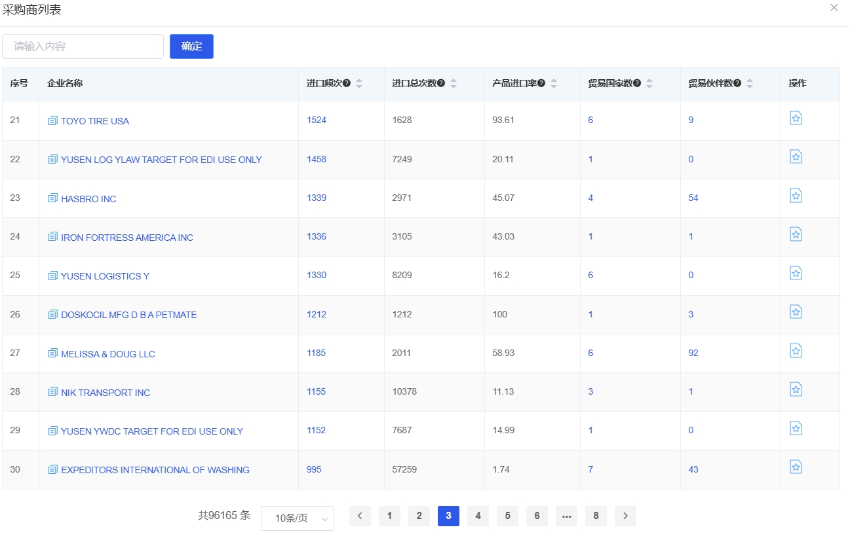Go to previous page arrow
Screen dimensions: 850x538
click(360, 516)
